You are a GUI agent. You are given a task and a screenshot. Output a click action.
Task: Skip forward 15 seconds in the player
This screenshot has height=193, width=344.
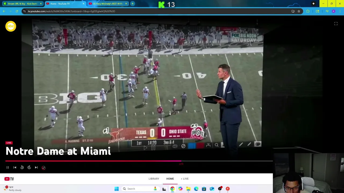pyautogui.click(x=29, y=168)
